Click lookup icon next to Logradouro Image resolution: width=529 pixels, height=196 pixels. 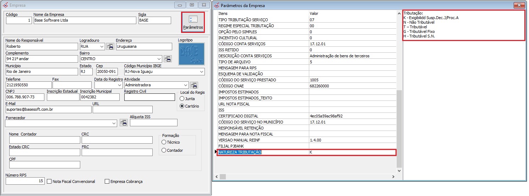110,47
